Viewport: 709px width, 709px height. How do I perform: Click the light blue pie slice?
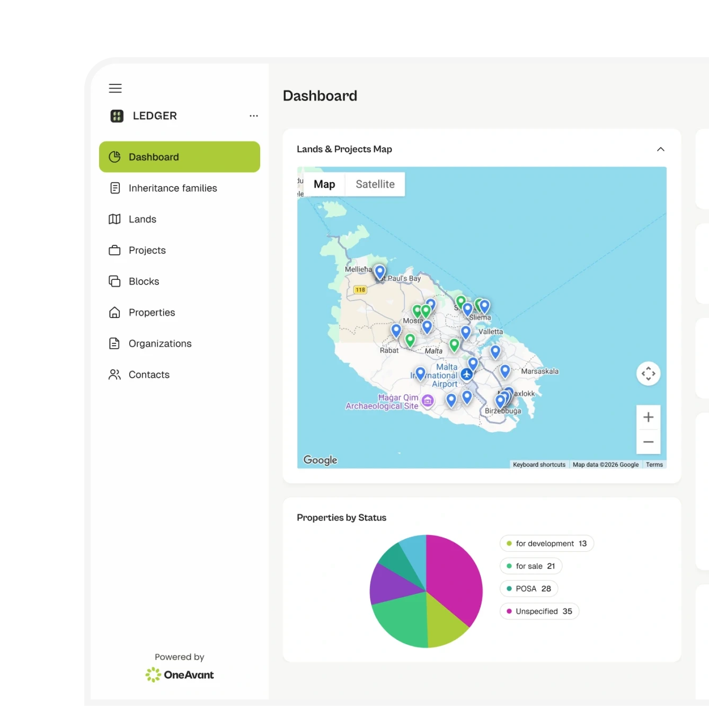coord(416,554)
